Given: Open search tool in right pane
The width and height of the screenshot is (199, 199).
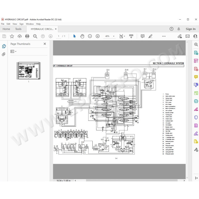Looking at the screenshot, I should point(196,44).
